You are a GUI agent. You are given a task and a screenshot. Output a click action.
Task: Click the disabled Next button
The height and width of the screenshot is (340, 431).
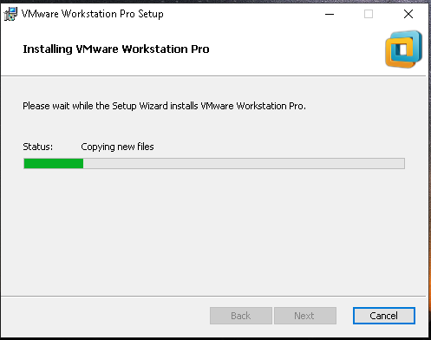[305, 316]
